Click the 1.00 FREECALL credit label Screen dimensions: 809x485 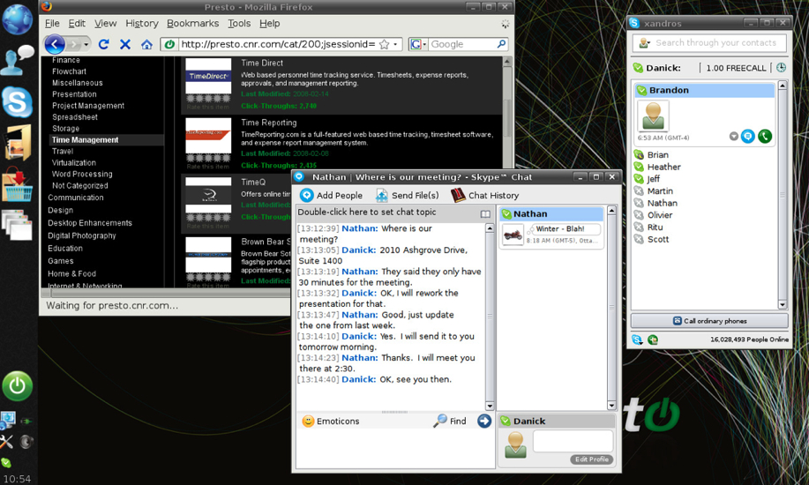point(736,68)
